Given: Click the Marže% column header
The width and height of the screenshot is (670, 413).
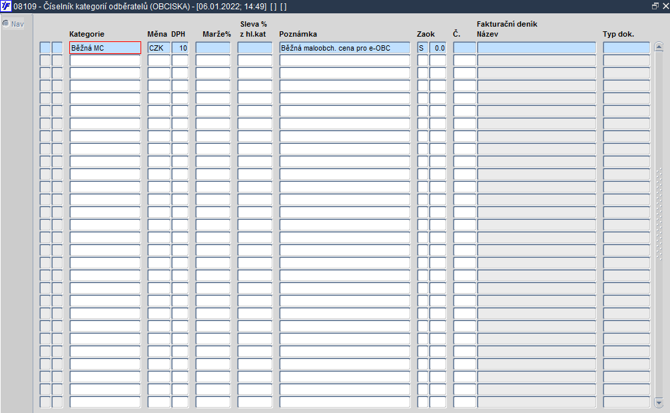Looking at the screenshot, I should click(216, 34).
